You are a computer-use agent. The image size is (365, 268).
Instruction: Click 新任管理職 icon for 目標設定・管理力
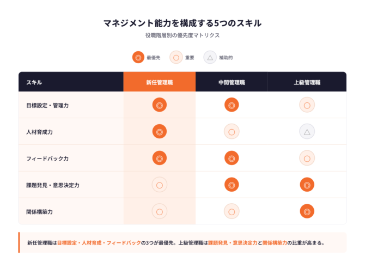tap(159, 105)
